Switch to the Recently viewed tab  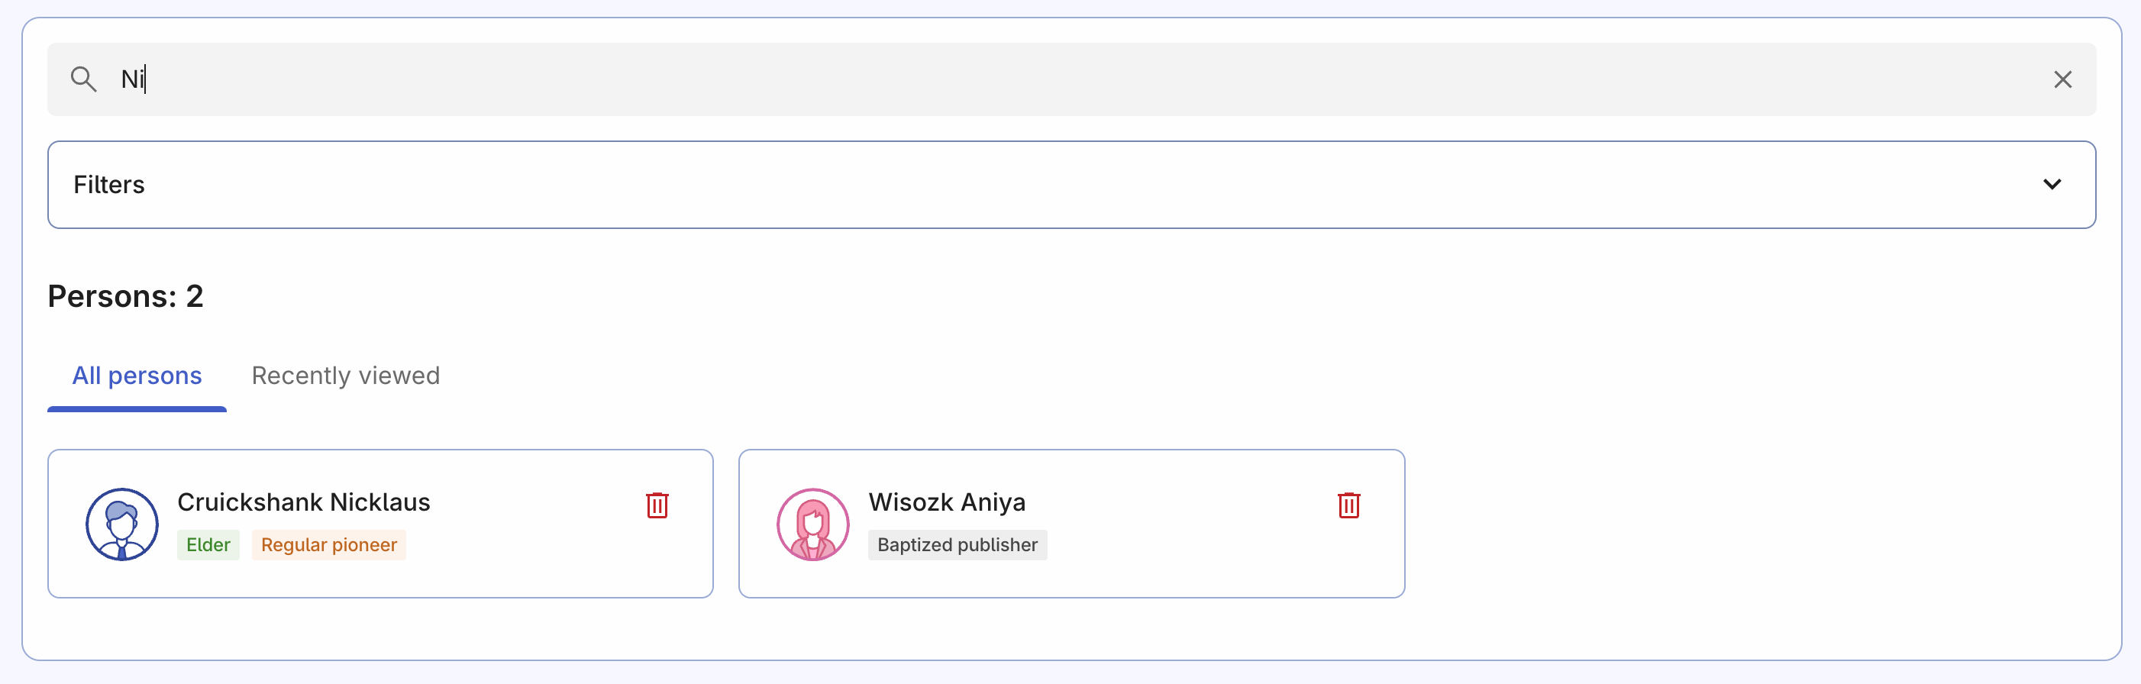coord(346,376)
